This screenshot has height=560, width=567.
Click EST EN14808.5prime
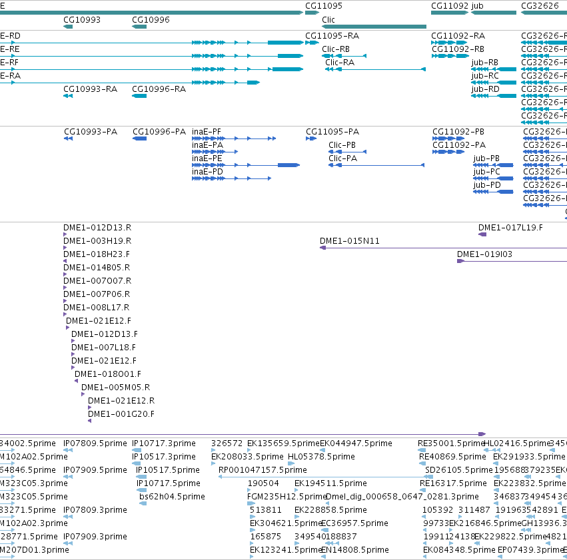(x=323, y=557)
